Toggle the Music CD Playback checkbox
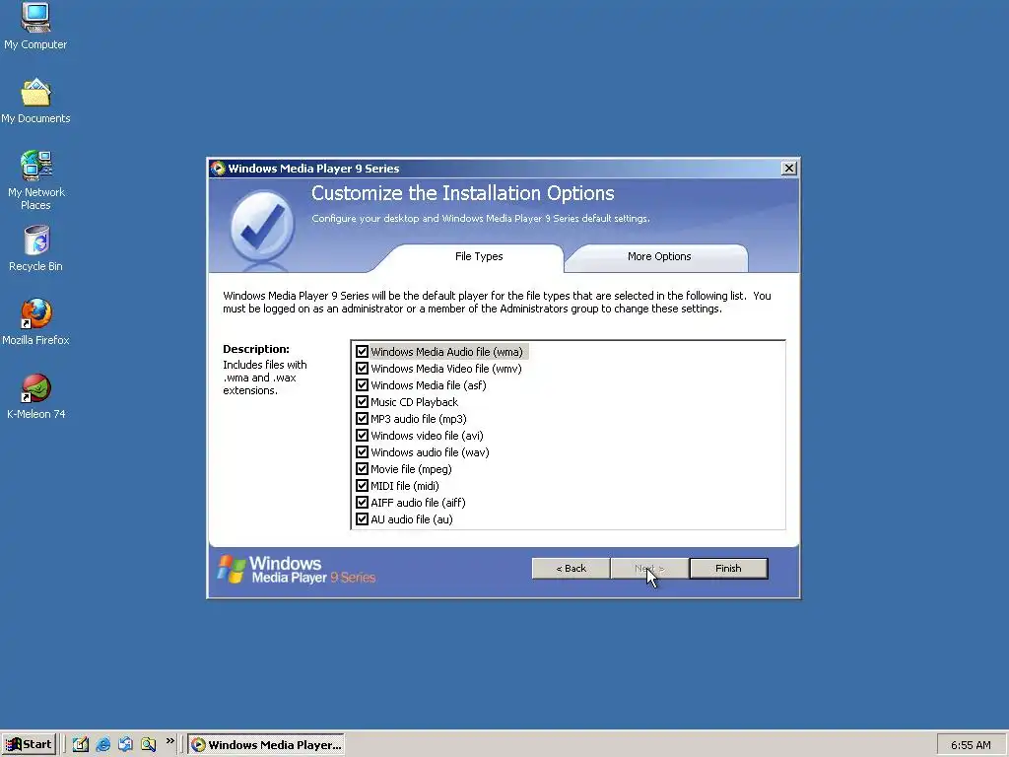This screenshot has height=757, width=1009. [363, 402]
